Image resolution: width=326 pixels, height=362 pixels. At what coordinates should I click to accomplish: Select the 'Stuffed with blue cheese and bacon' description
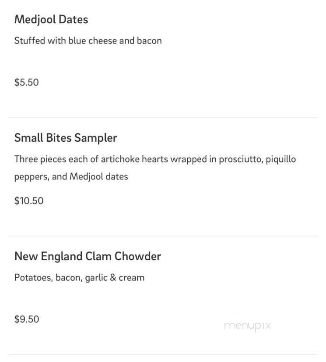coord(88,41)
